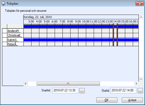Screen dimensions: 145x105
Task: Open the Sluttid date picker ellipsis button
Action: 140,91
